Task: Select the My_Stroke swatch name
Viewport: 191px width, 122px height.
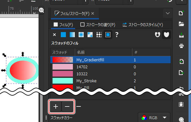Action: point(86,81)
